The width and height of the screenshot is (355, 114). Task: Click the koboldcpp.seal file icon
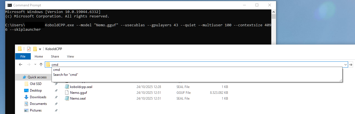67,87
